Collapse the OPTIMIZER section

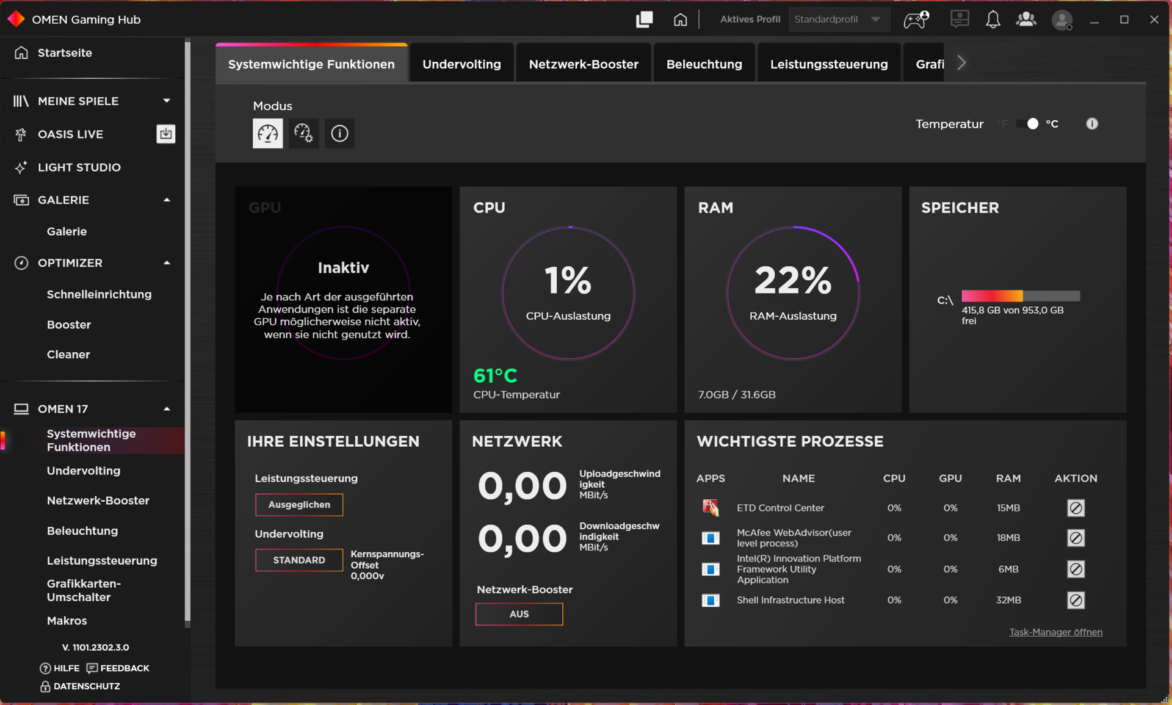167,263
